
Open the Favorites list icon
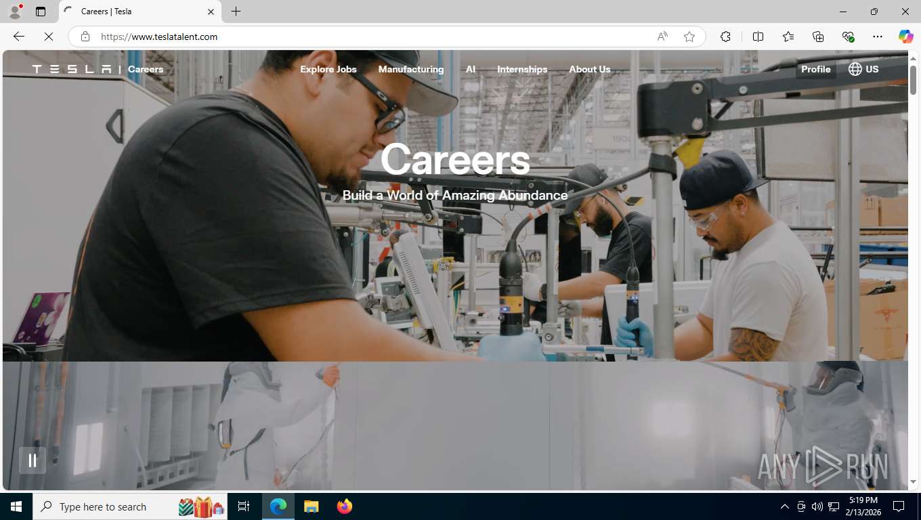pyautogui.click(x=788, y=37)
